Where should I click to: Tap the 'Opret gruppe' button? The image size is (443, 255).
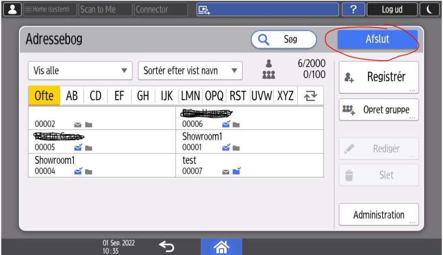379,110
